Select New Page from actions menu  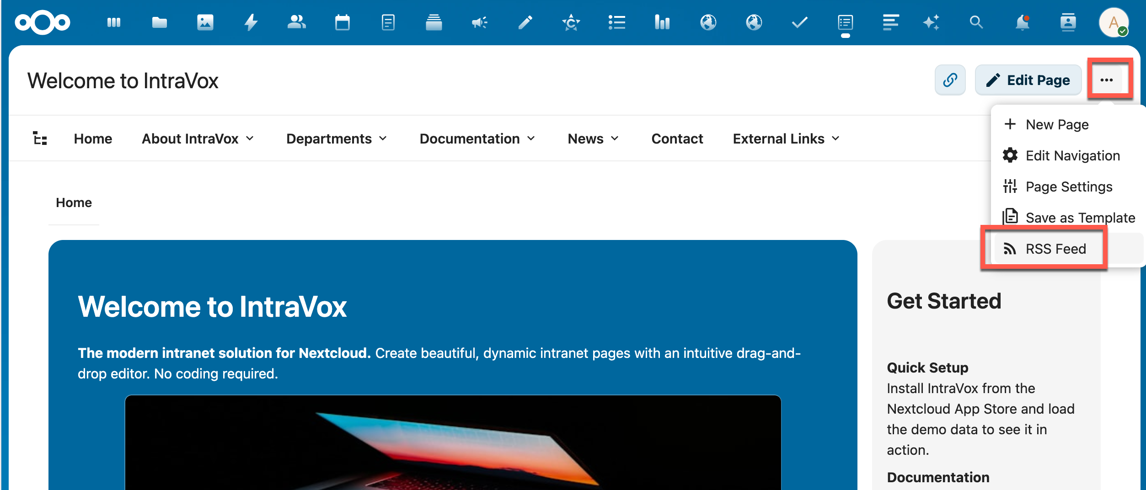tap(1068, 124)
